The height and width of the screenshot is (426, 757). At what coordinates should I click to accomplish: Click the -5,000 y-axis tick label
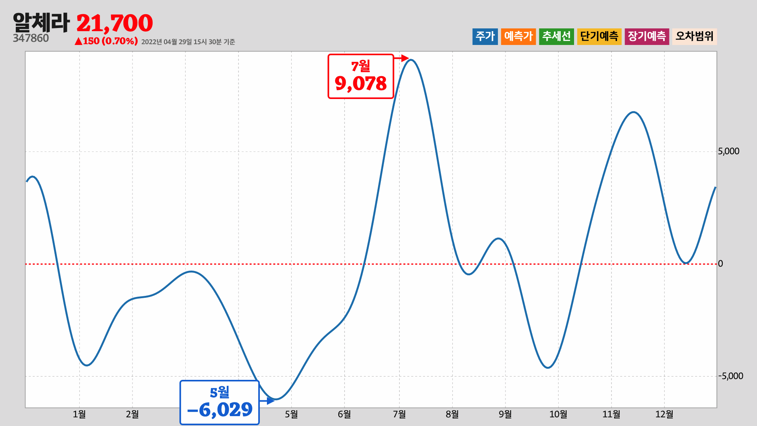point(730,376)
